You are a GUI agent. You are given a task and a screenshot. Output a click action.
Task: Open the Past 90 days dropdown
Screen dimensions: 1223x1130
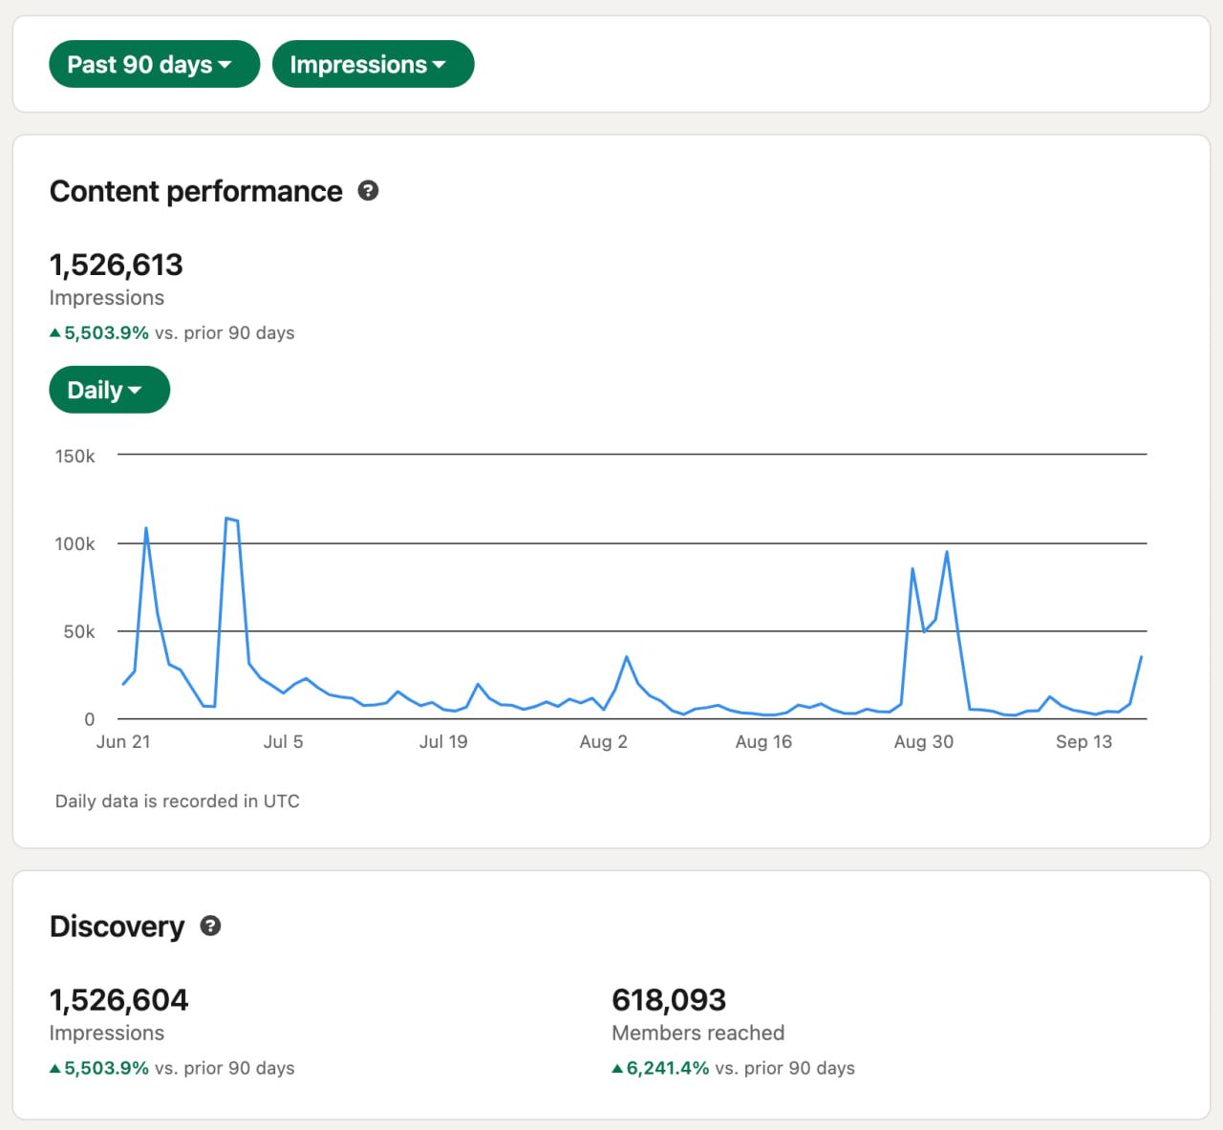coord(154,64)
